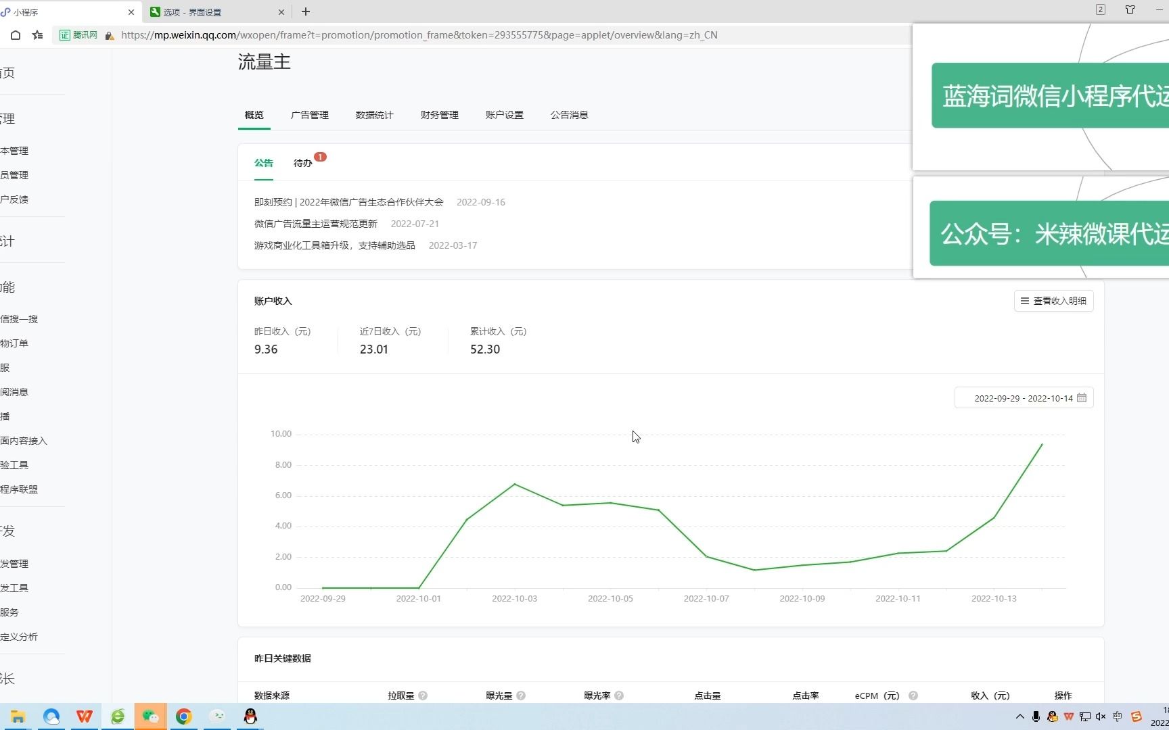Click the microphone tray icon
1169x730 pixels.
click(x=1036, y=716)
